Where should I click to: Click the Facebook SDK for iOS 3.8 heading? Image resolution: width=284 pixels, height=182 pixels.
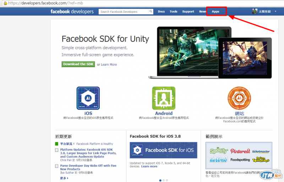pyautogui.click(x=155, y=136)
